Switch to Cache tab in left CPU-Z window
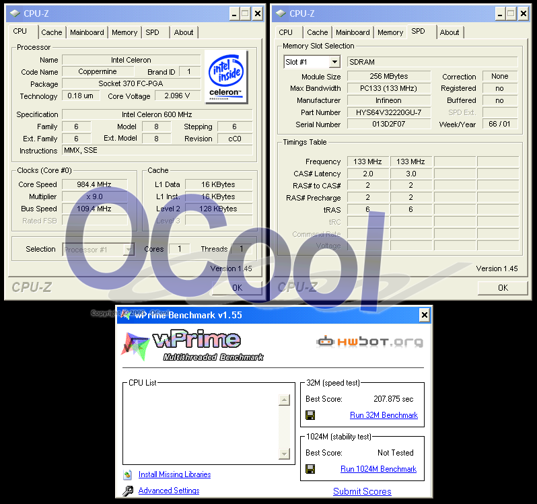The width and height of the screenshot is (537, 504). (52, 32)
